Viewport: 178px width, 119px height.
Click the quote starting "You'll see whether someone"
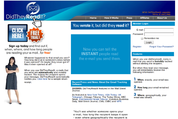click(x=101, y=115)
